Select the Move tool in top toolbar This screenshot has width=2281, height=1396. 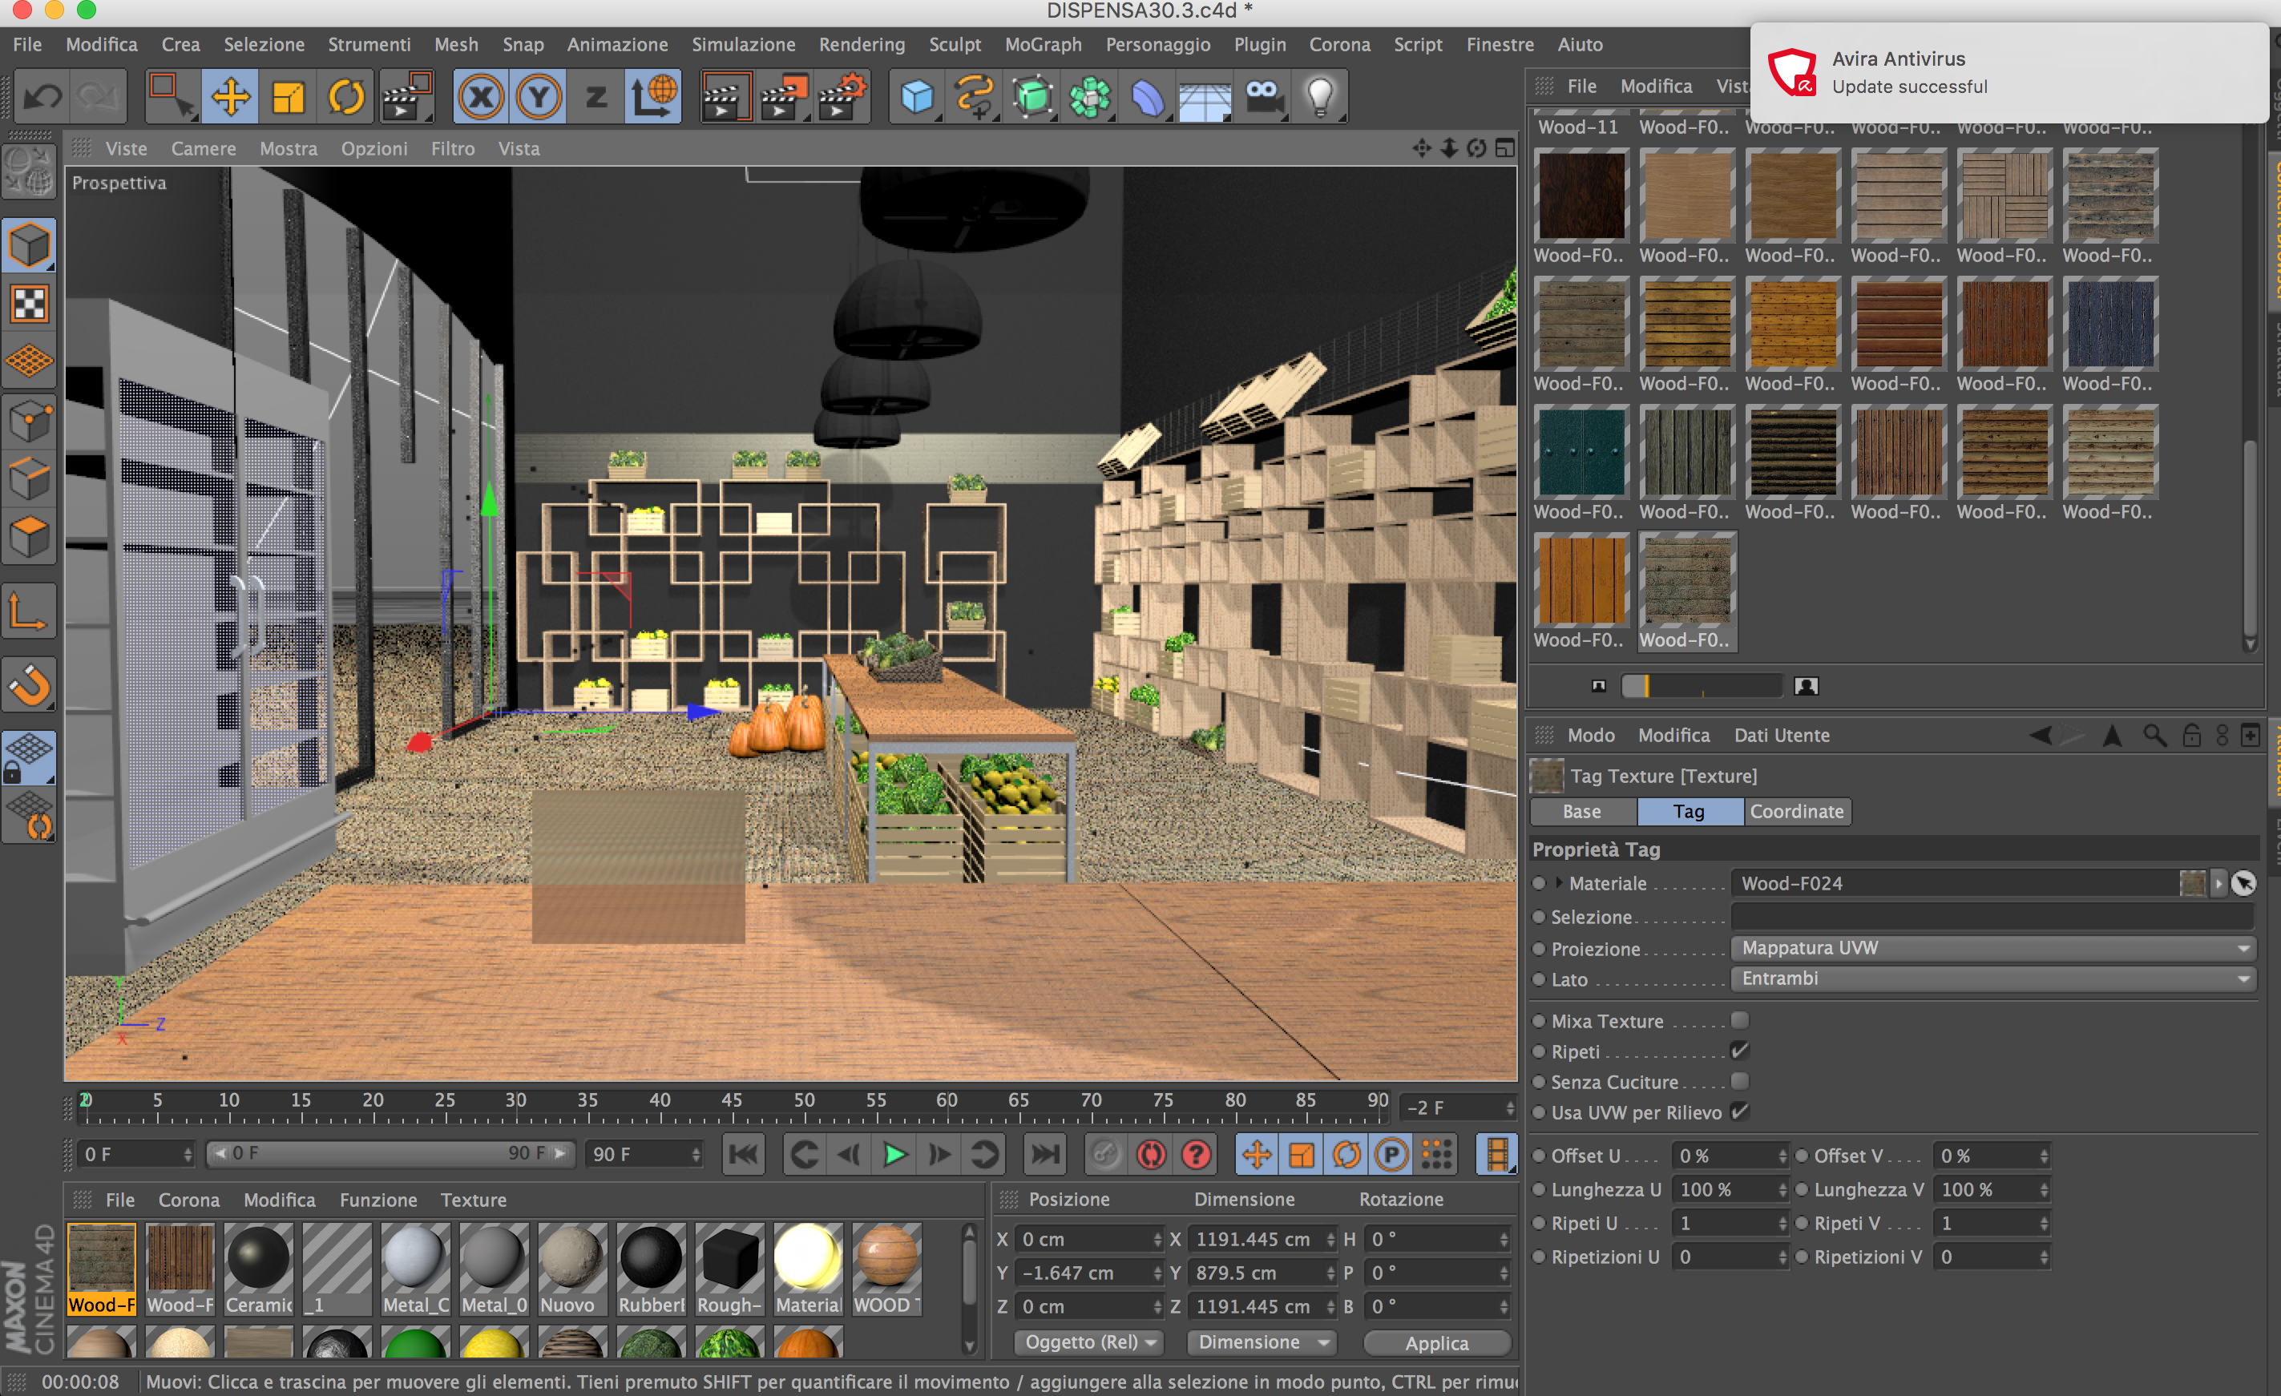(x=229, y=96)
